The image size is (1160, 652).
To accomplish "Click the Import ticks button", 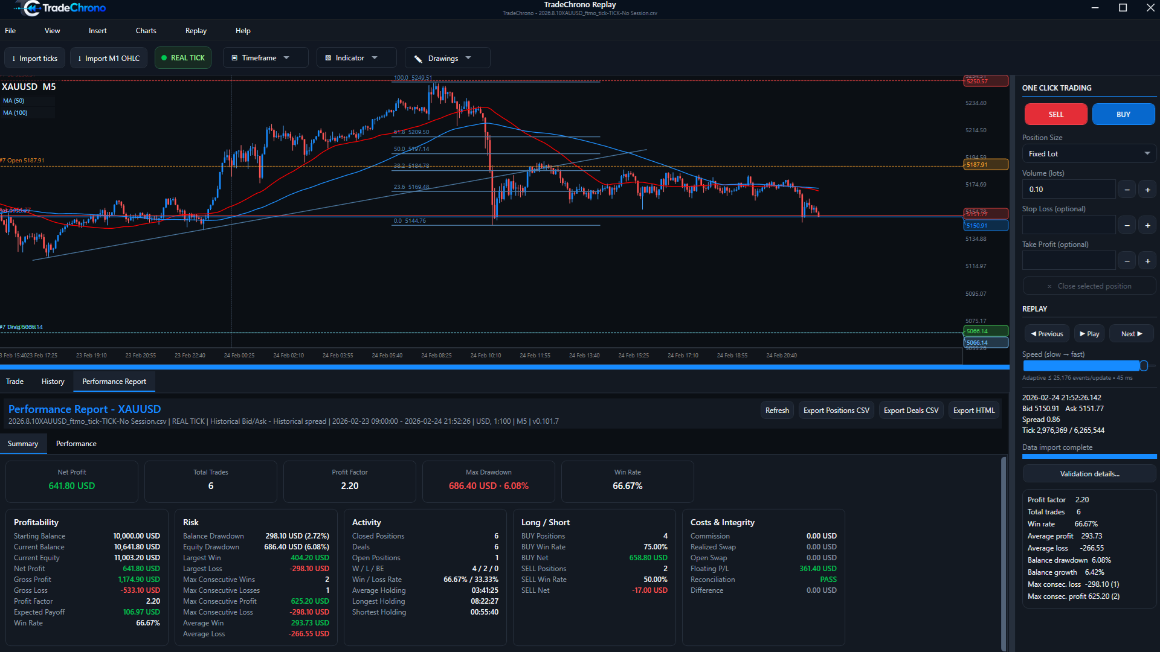I will pos(34,58).
